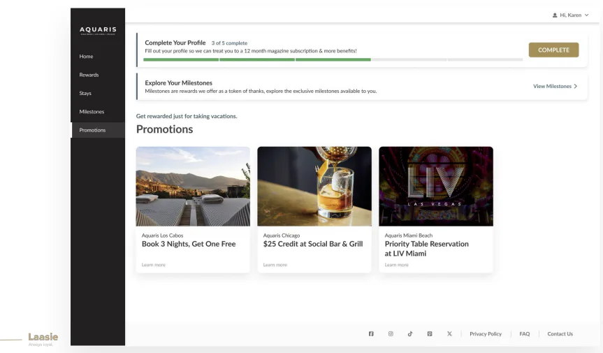Open the Los Cabos rooftop promotion image
The width and height of the screenshot is (603, 353).
tap(193, 186)
